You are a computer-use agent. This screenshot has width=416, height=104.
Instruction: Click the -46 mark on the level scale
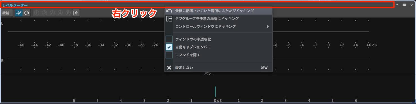point(21,45)
